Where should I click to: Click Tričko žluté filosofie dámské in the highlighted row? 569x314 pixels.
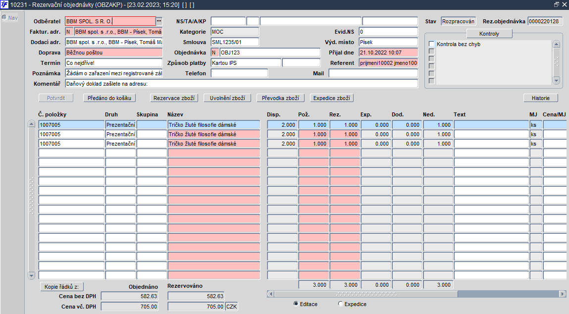click(214, 124)
